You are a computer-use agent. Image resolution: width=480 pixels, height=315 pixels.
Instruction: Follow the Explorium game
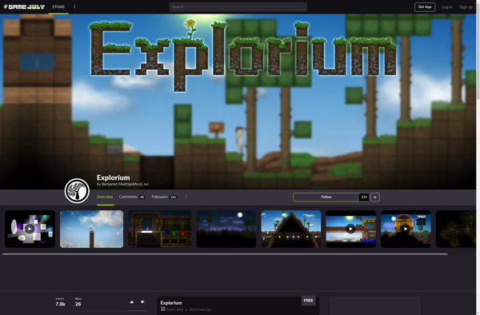click(326, 197)
